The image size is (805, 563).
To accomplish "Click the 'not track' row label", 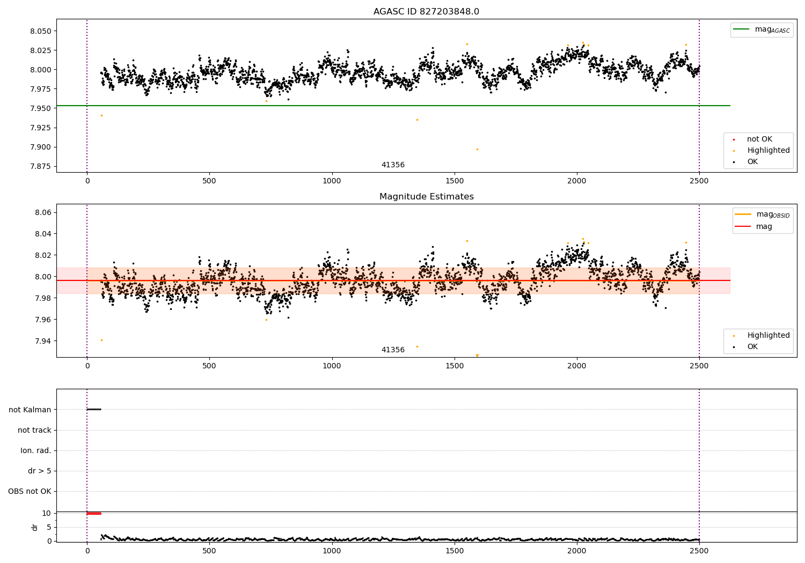I will pyautogui.click(x=34, y=430).
